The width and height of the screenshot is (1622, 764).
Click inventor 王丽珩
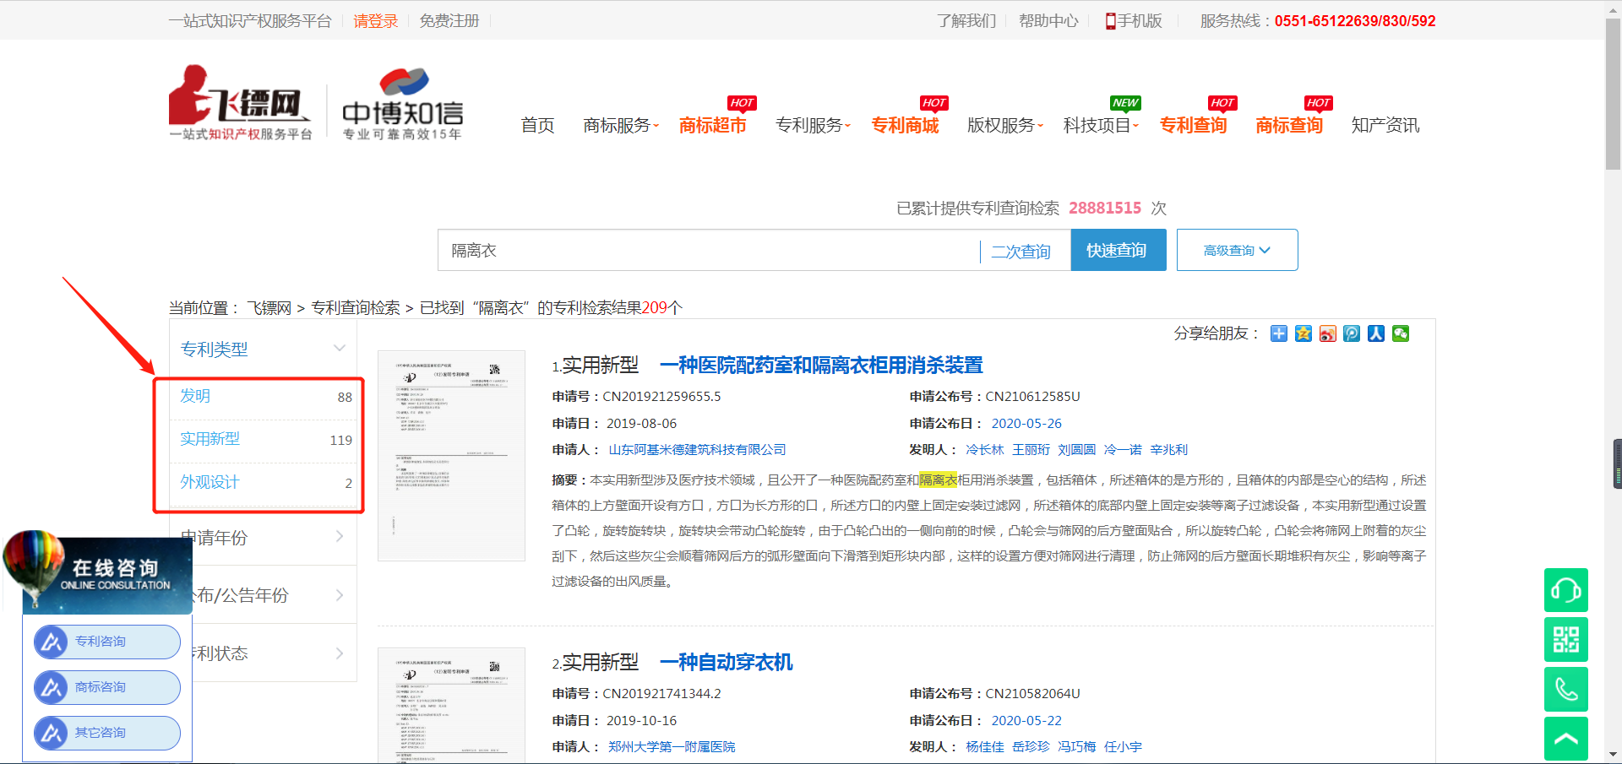click(1031, 450)
